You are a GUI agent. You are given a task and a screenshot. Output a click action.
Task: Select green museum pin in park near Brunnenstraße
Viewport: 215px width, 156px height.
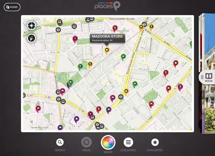click(71, 83)
